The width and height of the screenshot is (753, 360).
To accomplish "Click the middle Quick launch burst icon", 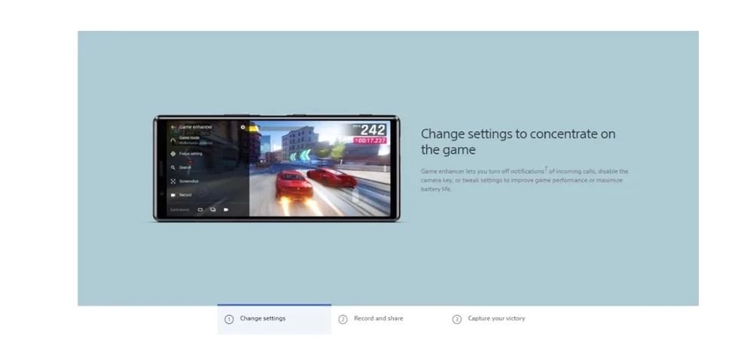I will pyautogui.click(x=213, y=210).
